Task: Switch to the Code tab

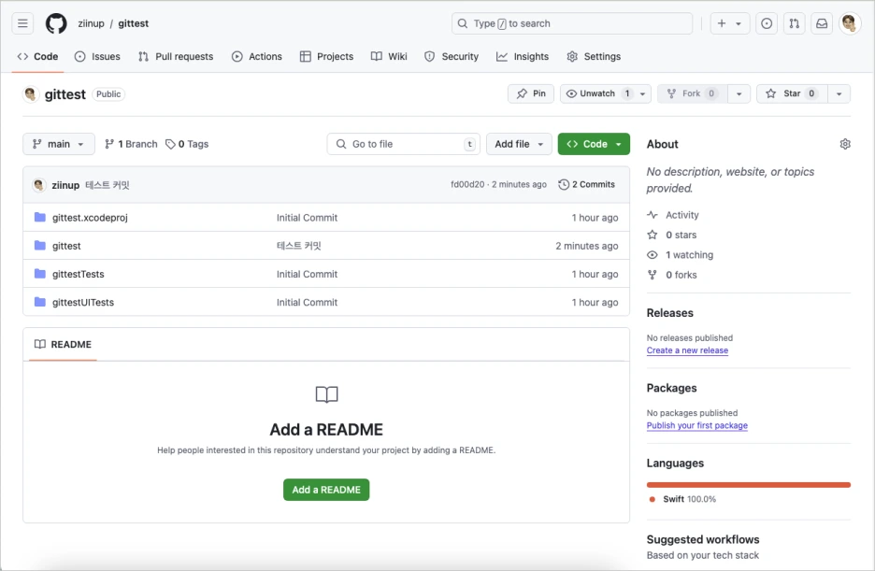Action: coord(38,56)
